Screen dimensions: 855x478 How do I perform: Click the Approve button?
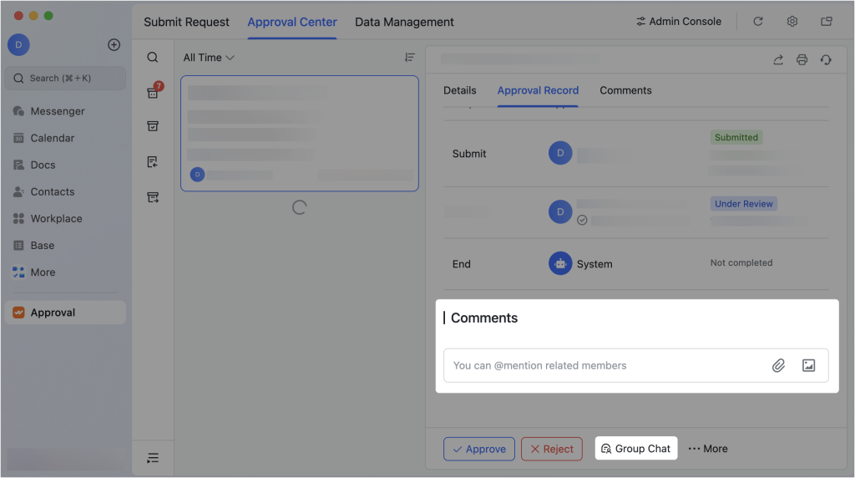pos(479,449)
